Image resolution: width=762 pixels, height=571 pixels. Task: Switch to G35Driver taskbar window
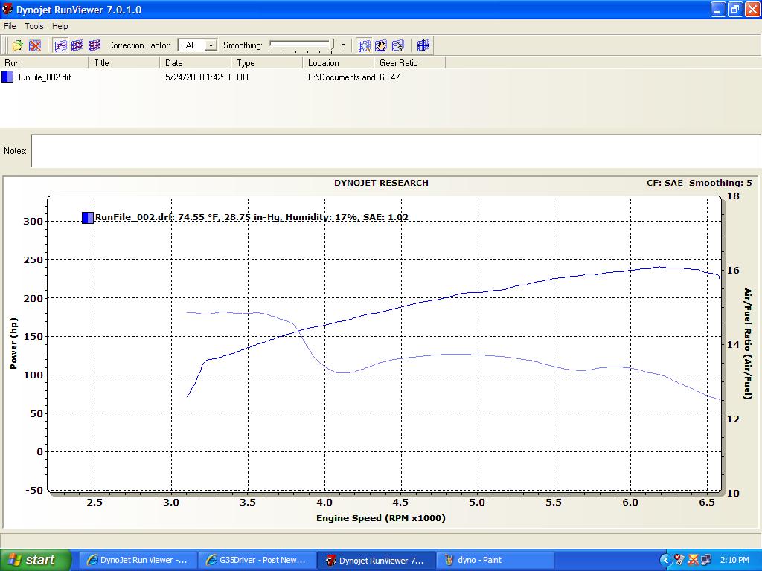(x=257, y=560)
